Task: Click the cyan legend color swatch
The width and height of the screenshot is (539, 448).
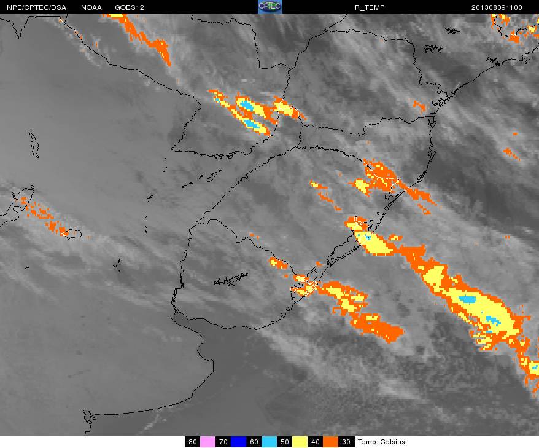Action: (269, 442)
